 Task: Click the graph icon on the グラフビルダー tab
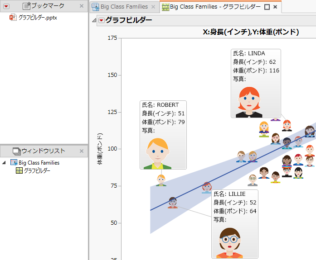coord(165,7)
